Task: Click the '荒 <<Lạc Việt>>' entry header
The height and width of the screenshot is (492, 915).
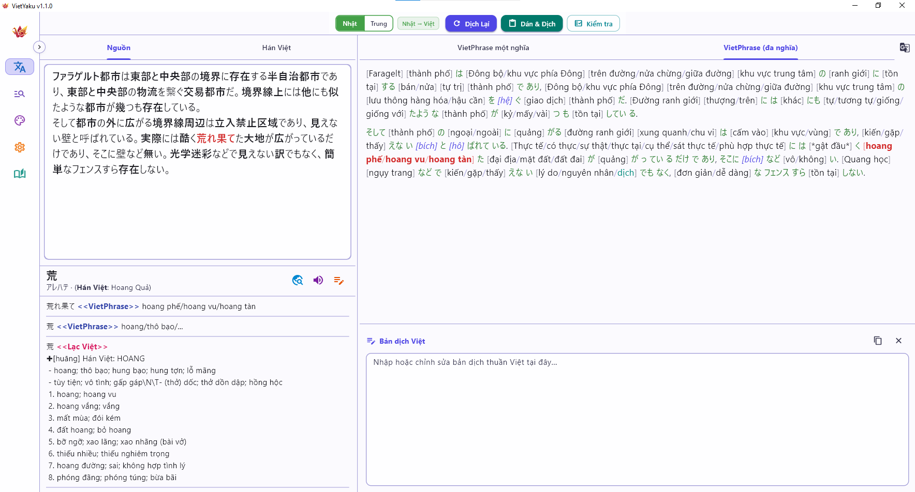Action: (77, 347)
